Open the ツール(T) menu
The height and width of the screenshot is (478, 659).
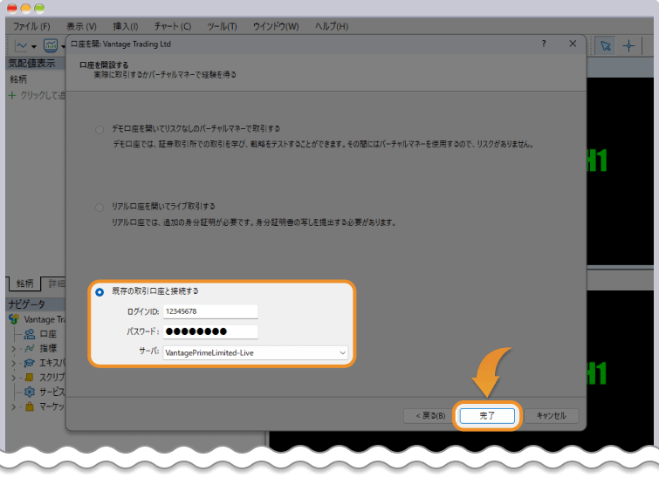click(x=222, y=26)
